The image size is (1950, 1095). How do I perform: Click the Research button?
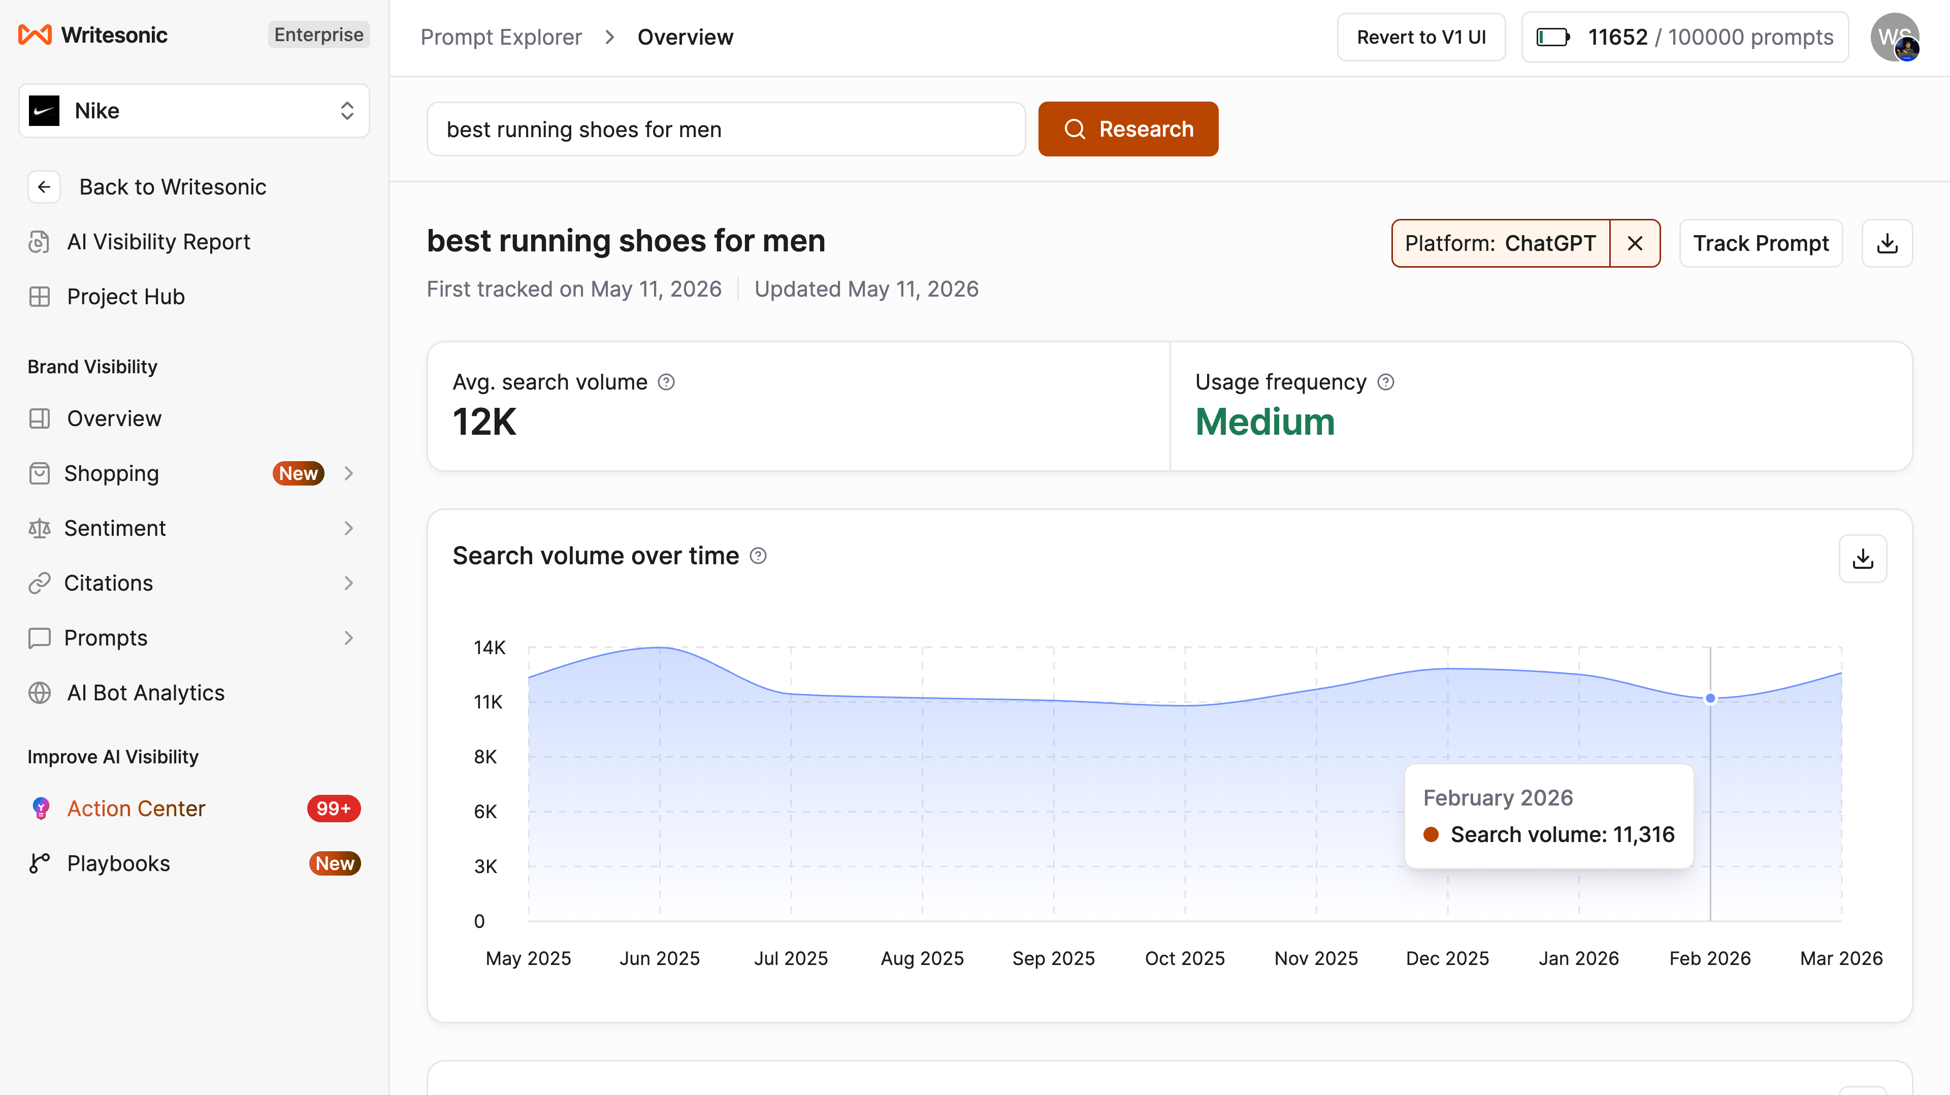[x=1128, y=130]
